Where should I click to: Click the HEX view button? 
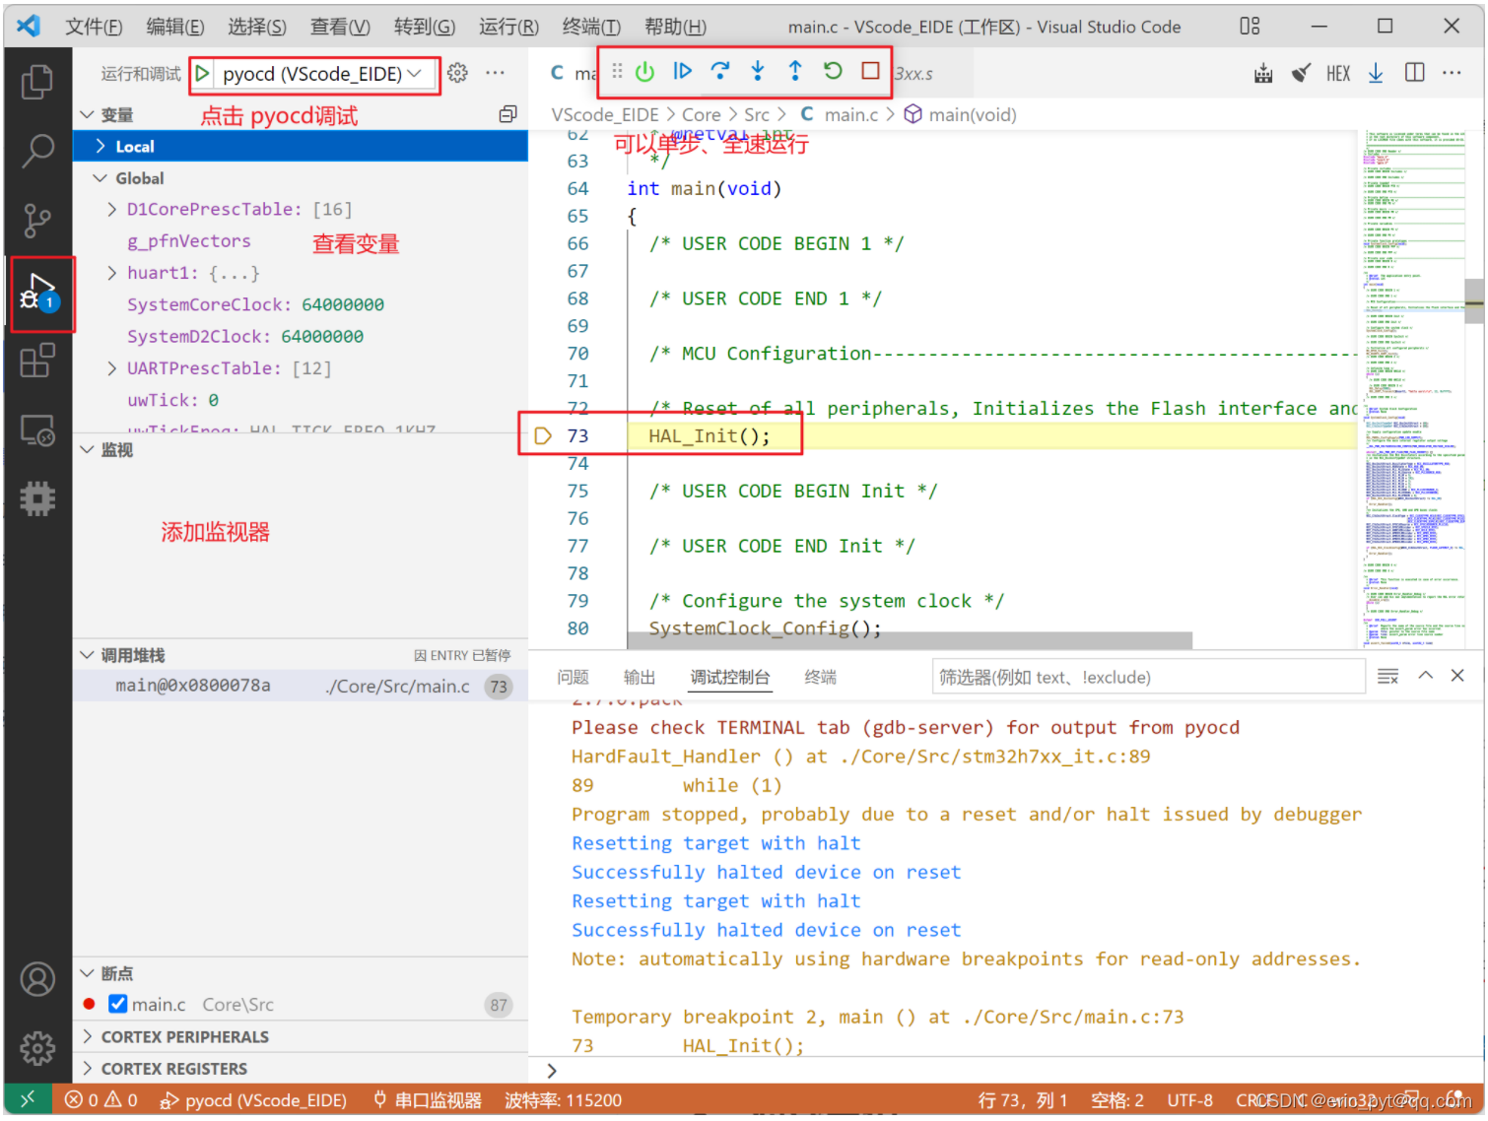point(1338,73)
